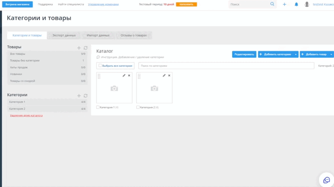Add product via plus icon beside Товары
Screen dimensions: 334x187
tap(79, 48)
